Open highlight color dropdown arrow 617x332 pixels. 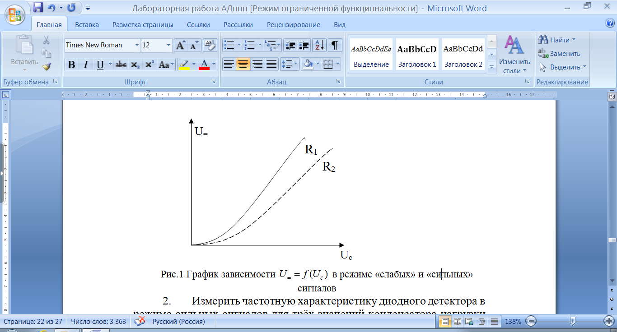pos(194,65)
